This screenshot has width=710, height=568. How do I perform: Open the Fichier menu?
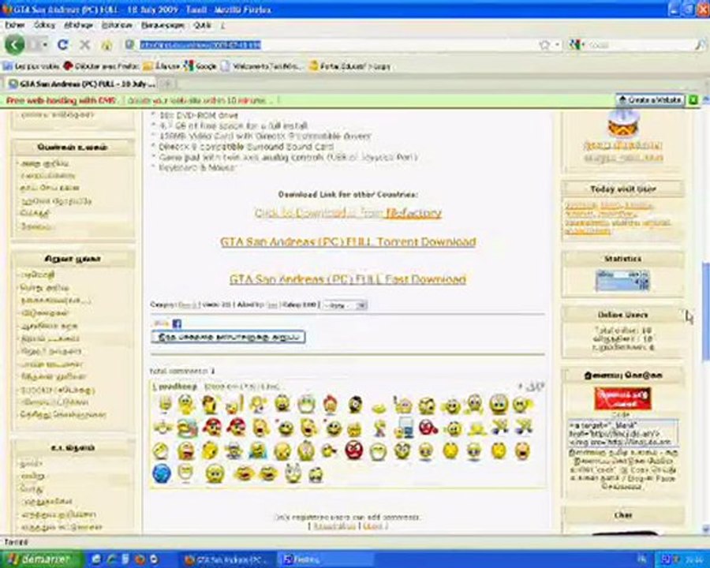[14, 25]
